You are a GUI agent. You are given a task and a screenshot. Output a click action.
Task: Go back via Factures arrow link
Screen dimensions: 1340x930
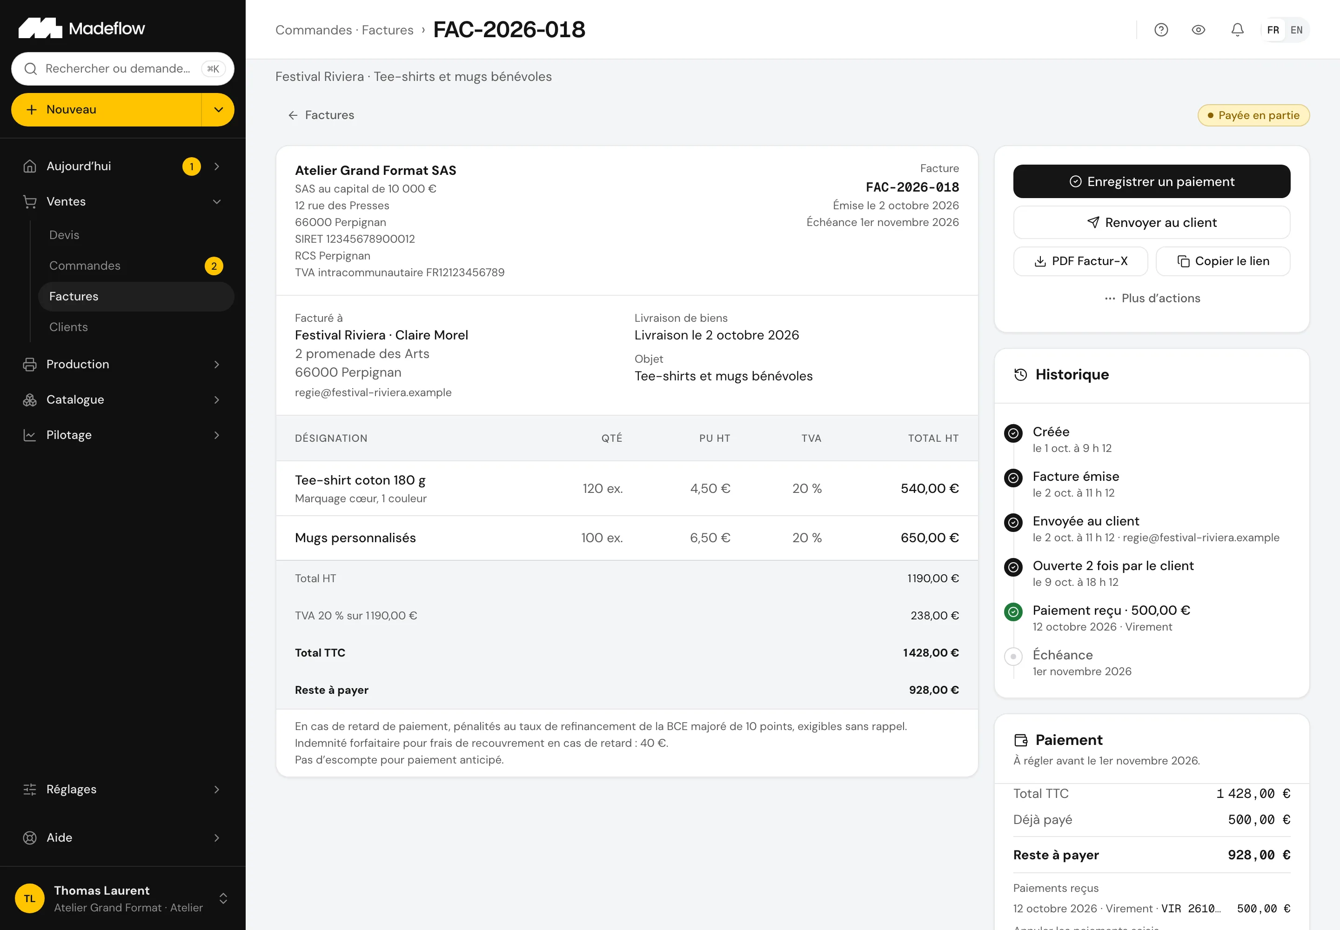[x=321, y=115]
